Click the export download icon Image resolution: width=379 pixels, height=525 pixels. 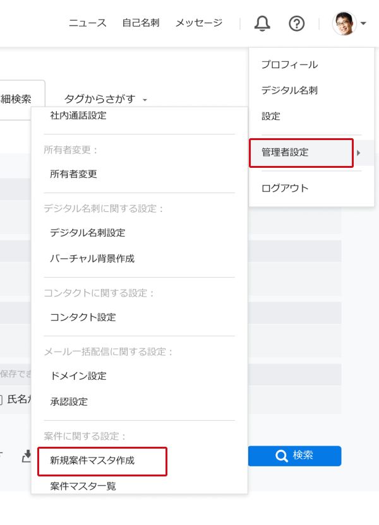click(x=26, y=456)
